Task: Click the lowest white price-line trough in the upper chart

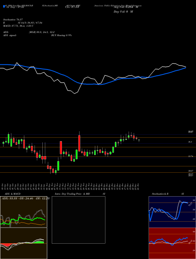Action: tap(74, 94)
